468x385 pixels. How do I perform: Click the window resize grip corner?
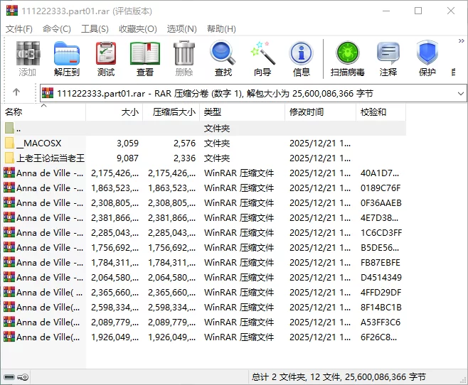coord(464,380)
